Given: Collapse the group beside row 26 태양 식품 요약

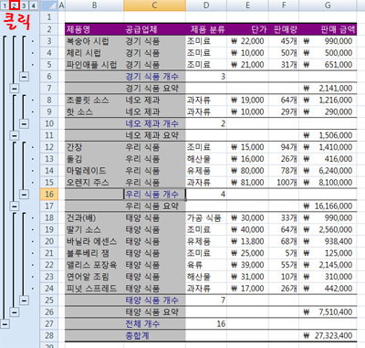Looking at the screenshot, I should (15, 312).
